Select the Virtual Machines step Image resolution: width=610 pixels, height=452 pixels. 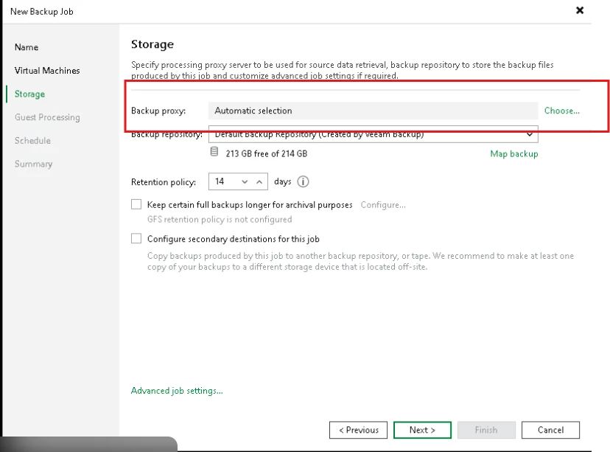point(47,71)
